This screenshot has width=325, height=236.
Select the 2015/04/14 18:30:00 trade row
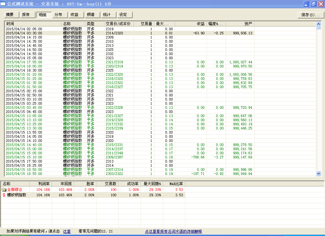click(x=130, y=70)
